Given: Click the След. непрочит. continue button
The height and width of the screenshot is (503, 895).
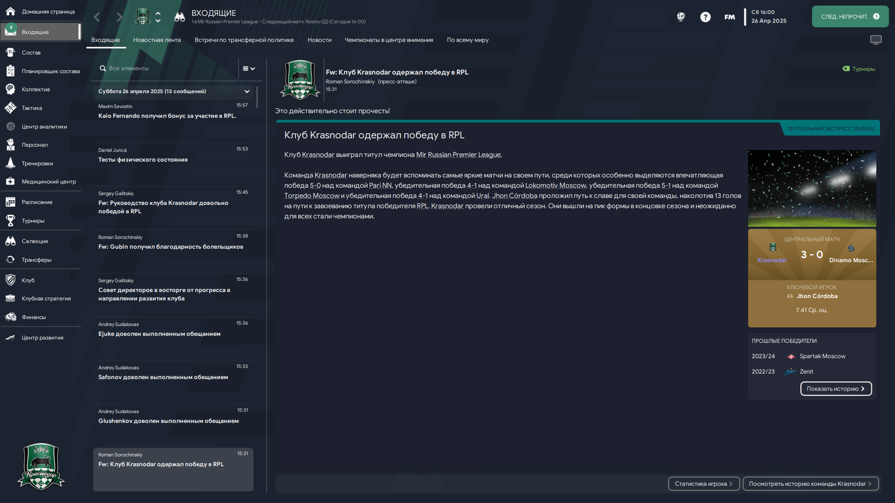Looking at the screenshot, I should point(850,17).
